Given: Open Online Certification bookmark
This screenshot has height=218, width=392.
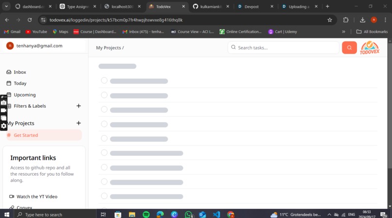Looking at the screenshot, I should pyautogui.click(x=240, y=32).
